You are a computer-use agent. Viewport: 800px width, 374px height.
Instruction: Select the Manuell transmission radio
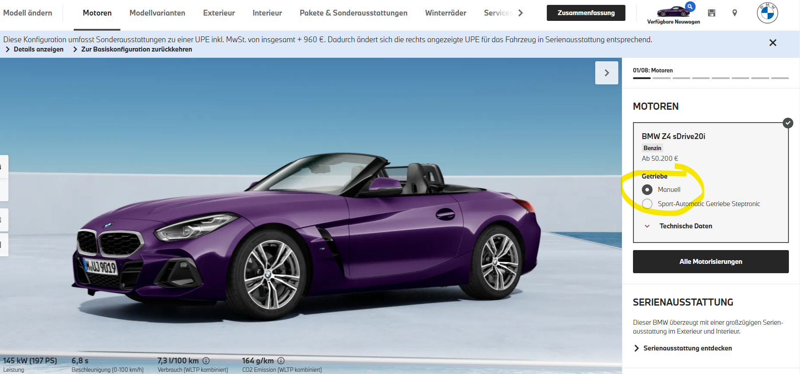647,190
